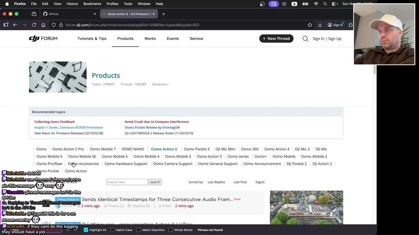Filter by Osmo Action 5 Pro category
Screen dimensions: 419x235
[x=68, y=149]
